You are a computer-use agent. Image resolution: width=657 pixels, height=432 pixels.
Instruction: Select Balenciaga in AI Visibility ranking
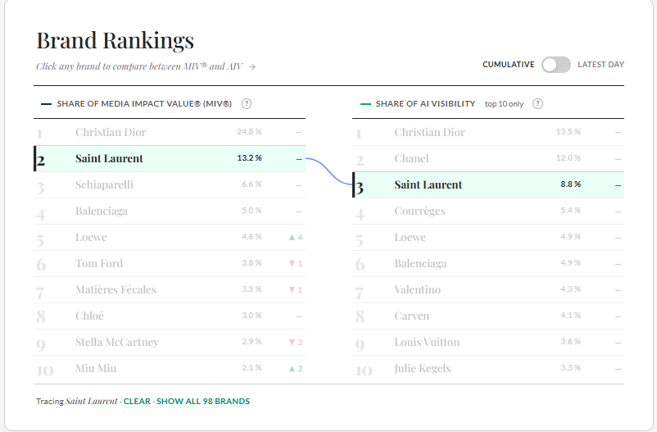click(488, 263)
